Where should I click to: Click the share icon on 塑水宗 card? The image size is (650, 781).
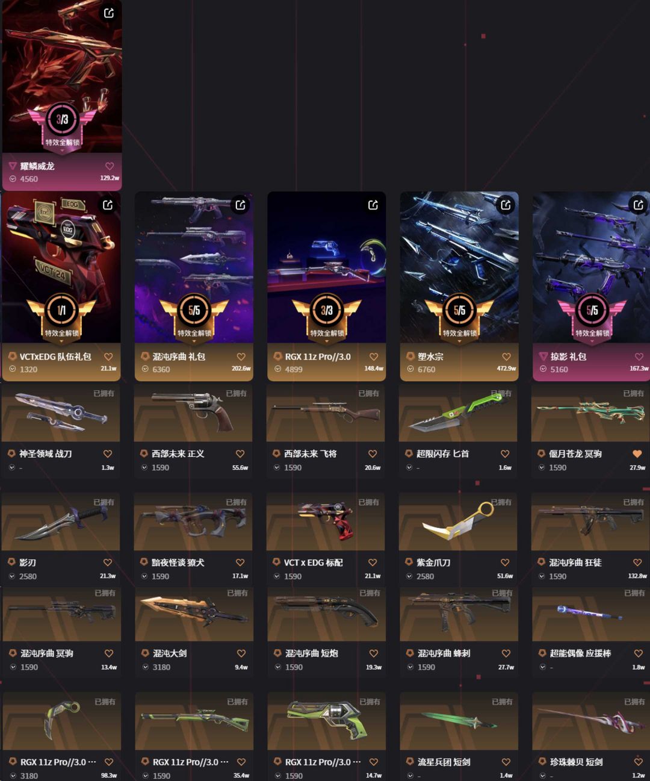[x=506, y=205]
